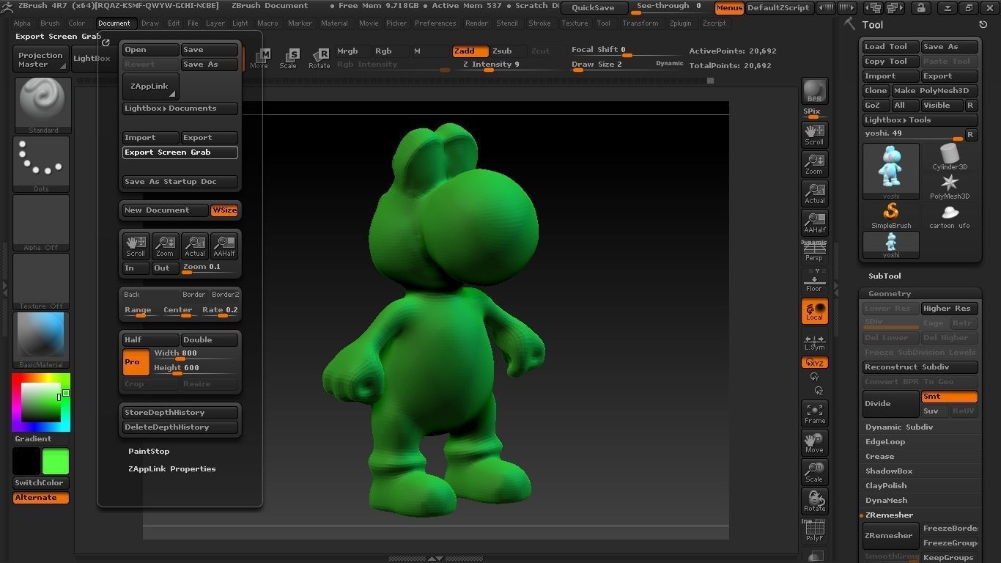Select the cartoon ufo tool icon
This screenshot has height=563, width=1001.
pos(950,216)
